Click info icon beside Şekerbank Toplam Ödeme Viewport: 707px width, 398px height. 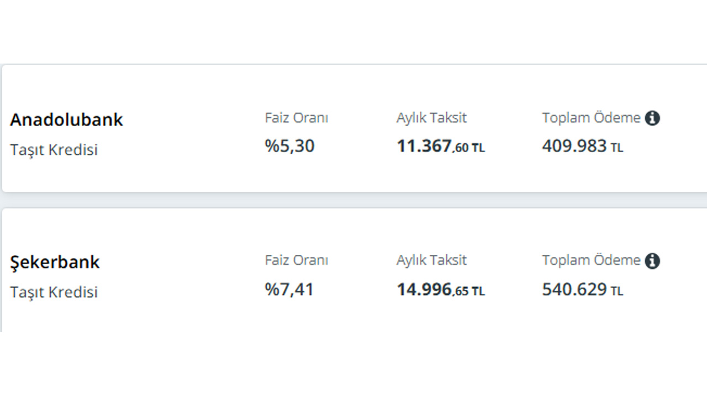point(652,261)
